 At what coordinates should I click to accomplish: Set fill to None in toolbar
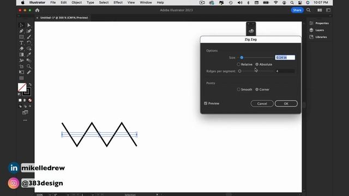(x=30, y=100)
